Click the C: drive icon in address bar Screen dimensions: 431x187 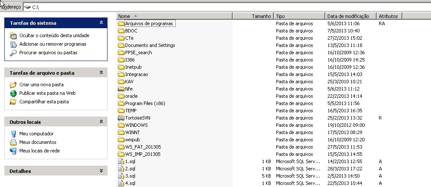pos(27,7)
